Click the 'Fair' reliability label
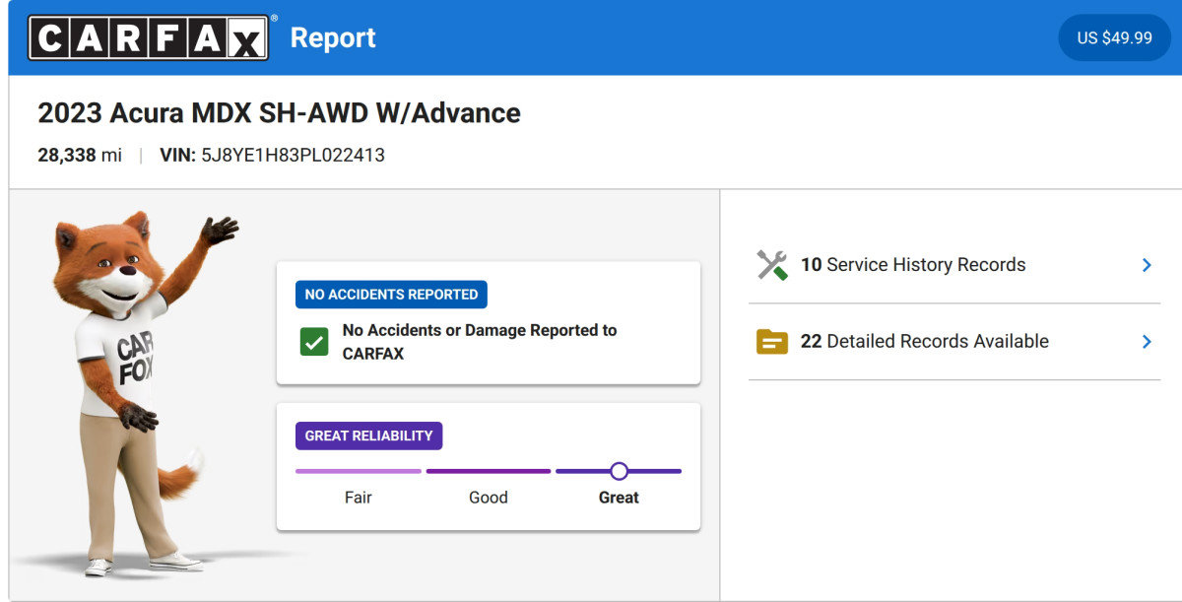Image resolution: width=1182 pixels, height=602 pixels. pyautogui.click(x=359, y=498)
